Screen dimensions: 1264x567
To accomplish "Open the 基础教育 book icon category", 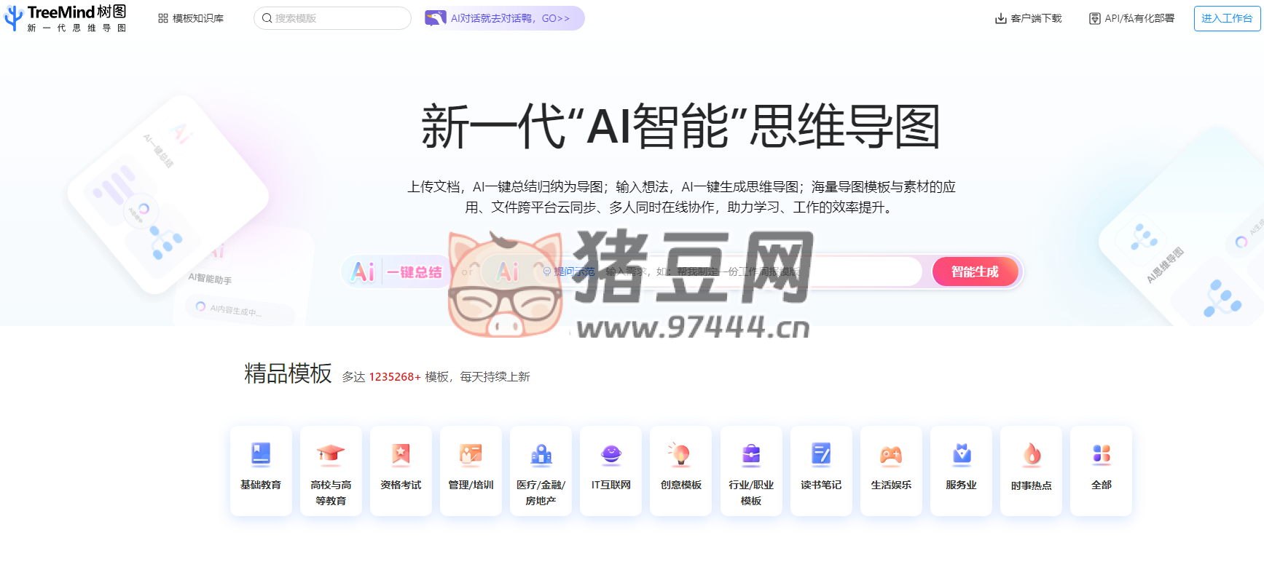I will (x=261, y=470).
